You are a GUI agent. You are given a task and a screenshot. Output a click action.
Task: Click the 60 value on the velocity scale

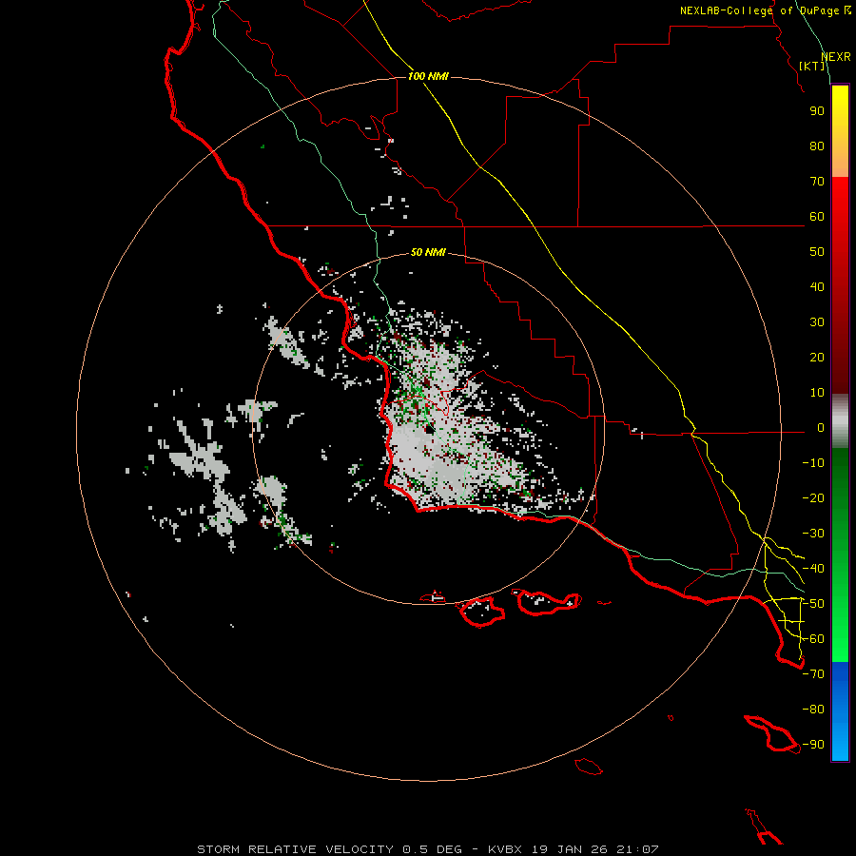pos(817,217)
